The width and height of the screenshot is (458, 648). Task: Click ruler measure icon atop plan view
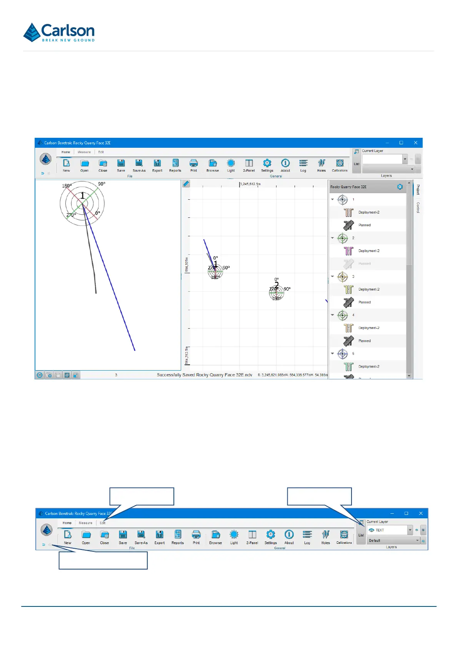click(186, 184)
